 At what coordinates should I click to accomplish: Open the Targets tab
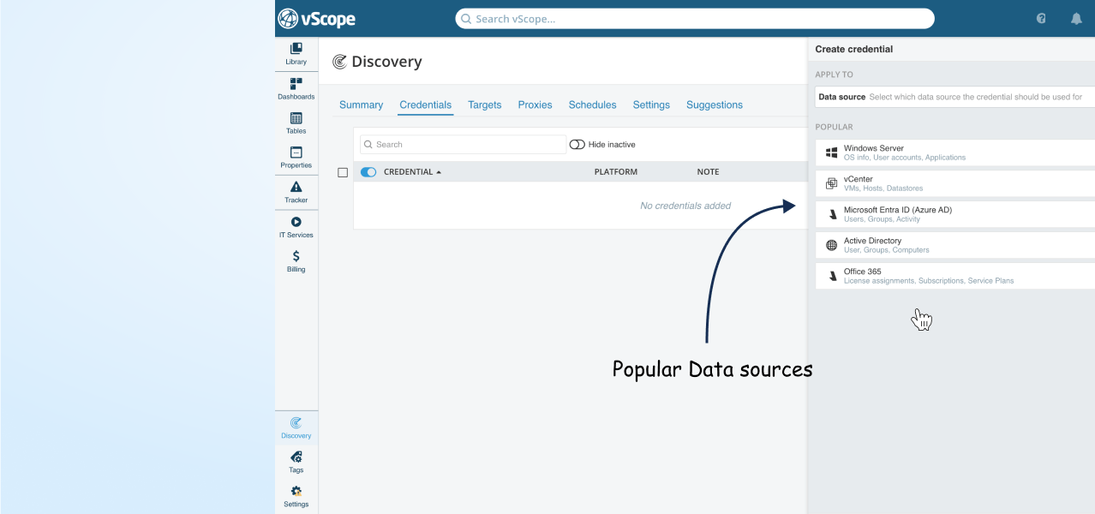click(x=484, y=105)
